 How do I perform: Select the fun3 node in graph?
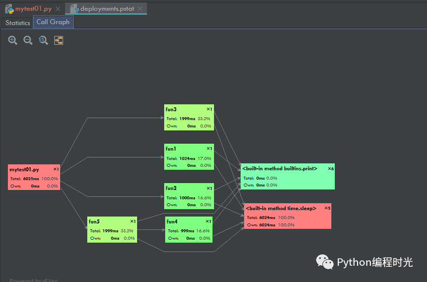pos(189,117)
